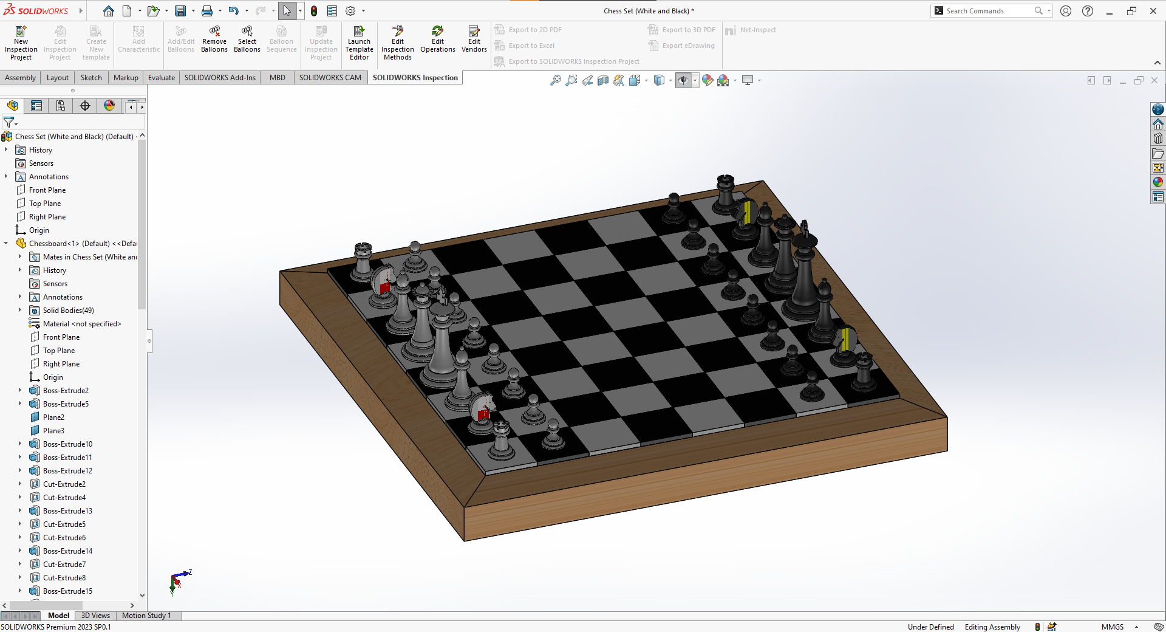
Task: Expand Mates in Chess Set node
Action: [x=20, y=257]
